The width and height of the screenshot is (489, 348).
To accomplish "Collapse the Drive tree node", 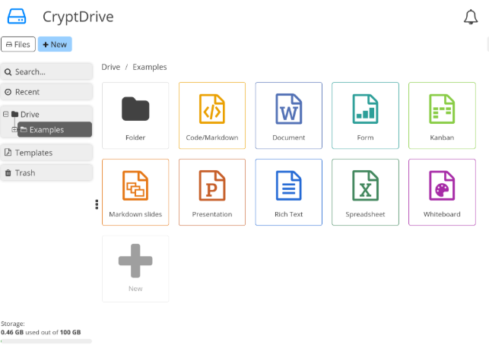I will 6,114.
